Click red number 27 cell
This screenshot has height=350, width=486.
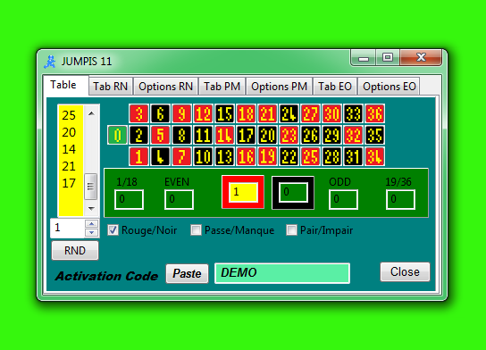[x=310, y=113]
